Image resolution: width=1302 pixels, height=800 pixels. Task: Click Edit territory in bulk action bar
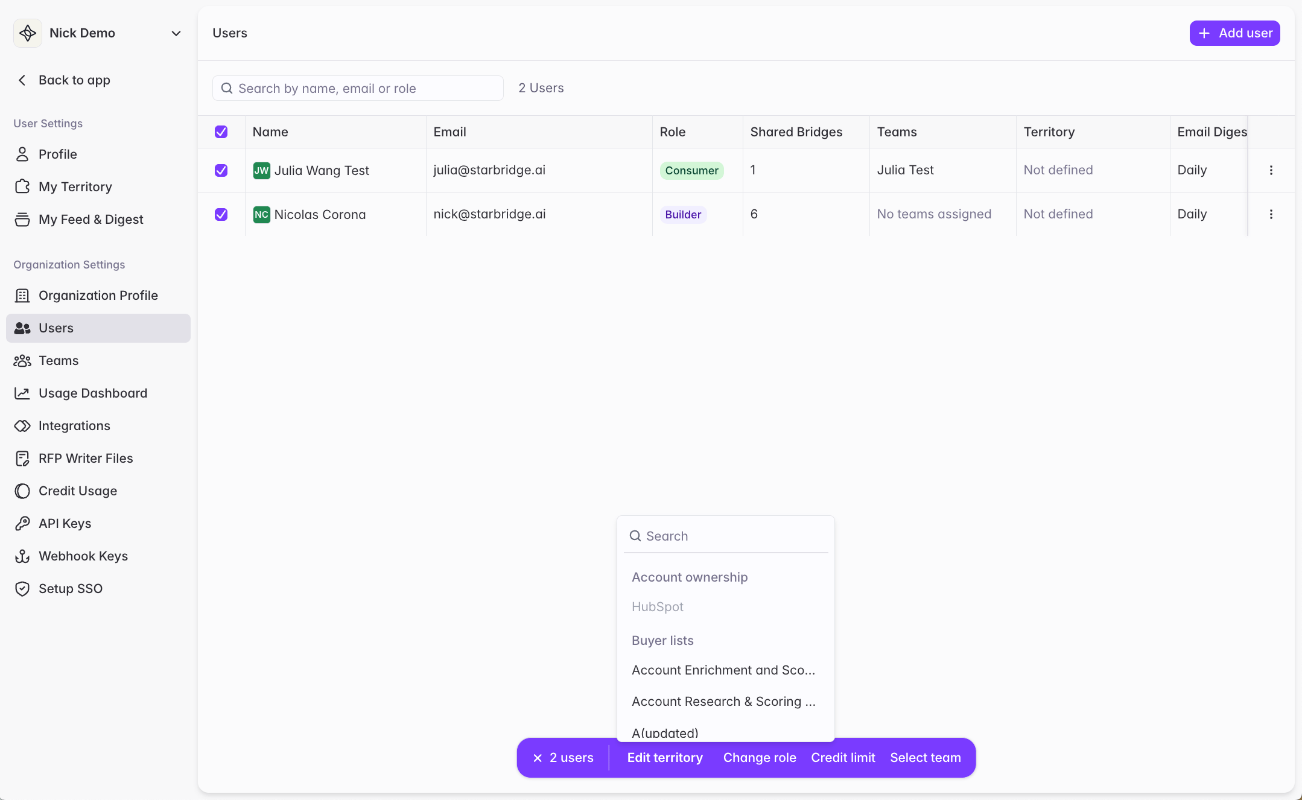point(665,758)
